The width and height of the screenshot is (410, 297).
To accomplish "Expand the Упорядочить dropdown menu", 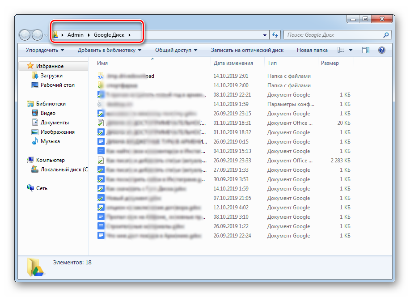I will tap(45, 50).
